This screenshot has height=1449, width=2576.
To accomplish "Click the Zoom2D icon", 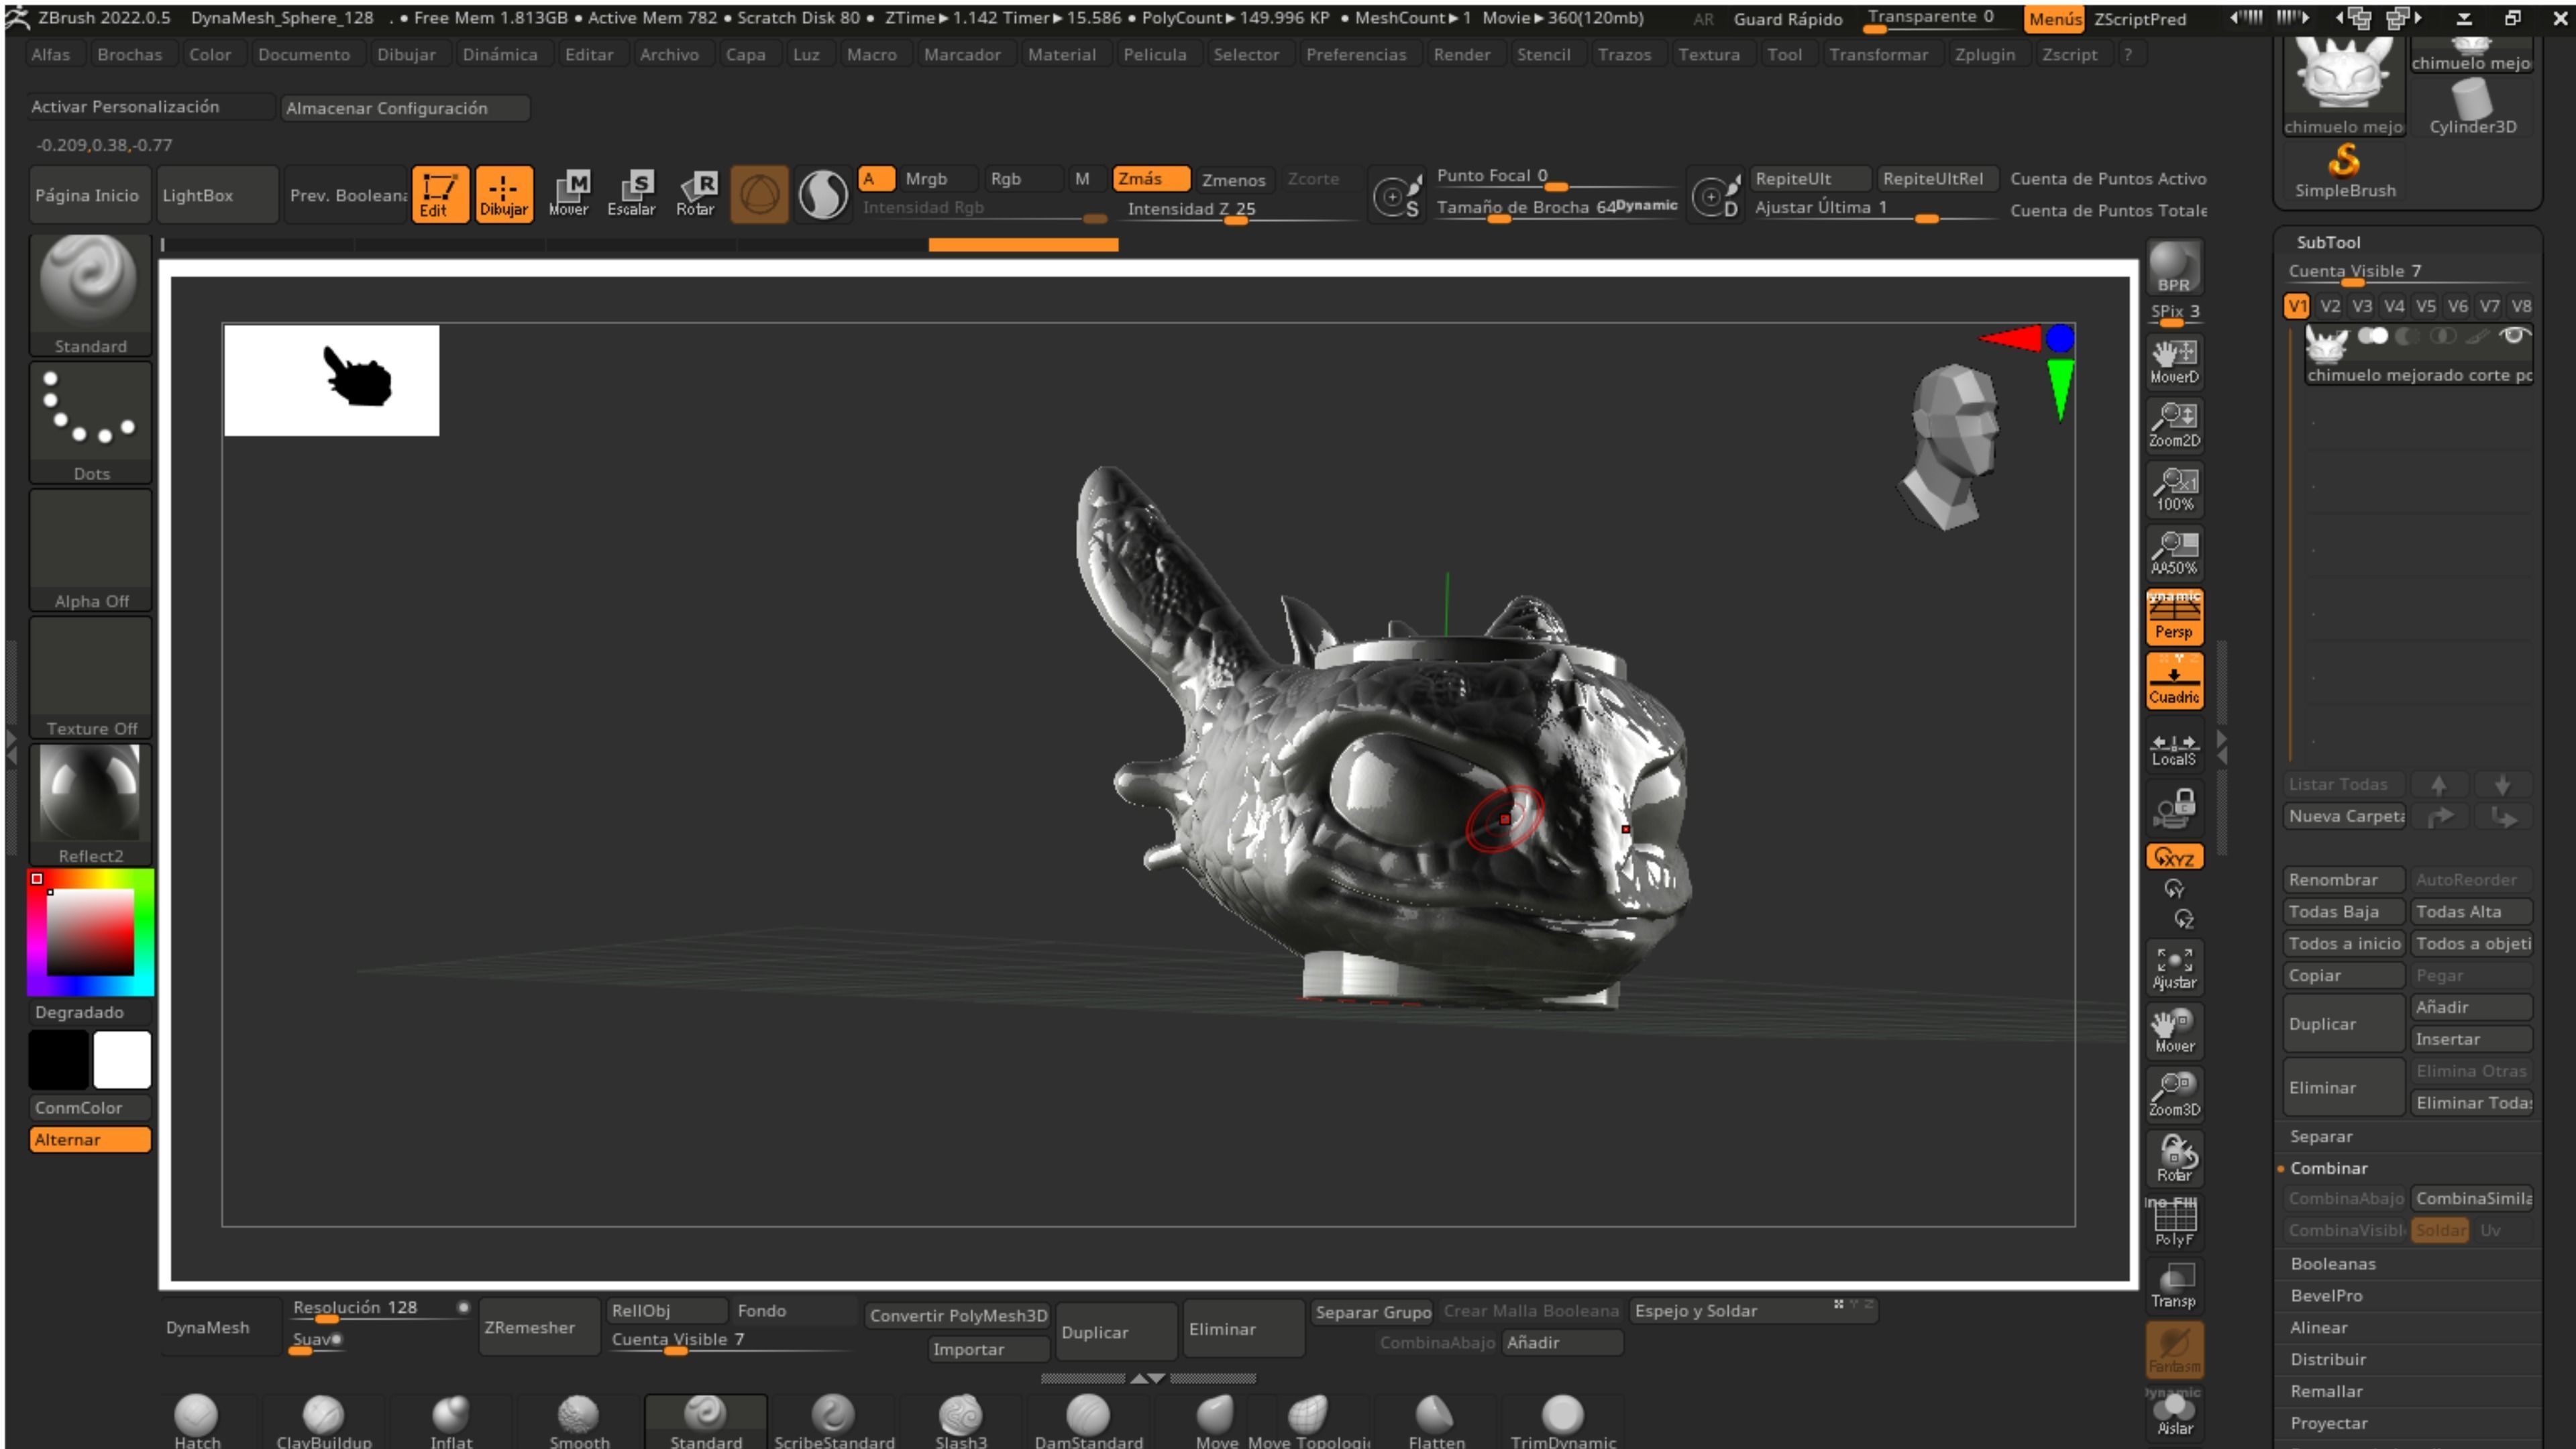I will pos(2174,425).
